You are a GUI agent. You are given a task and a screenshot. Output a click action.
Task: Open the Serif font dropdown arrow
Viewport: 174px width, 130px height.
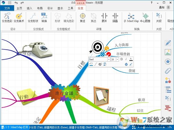(x=109, y=60)
